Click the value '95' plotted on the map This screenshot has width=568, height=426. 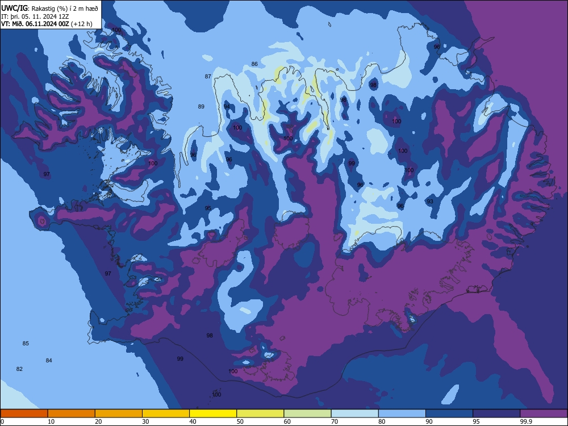[x=208, y=208]
